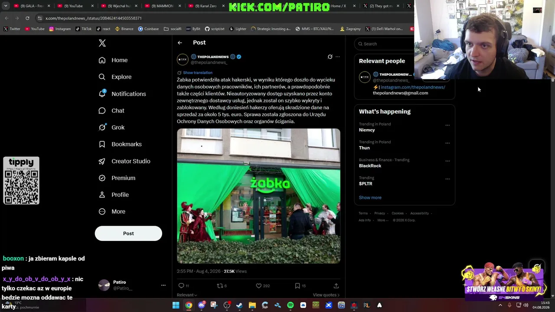Click Show more under What's happening
The height and width of the screenshot is (312, 555).
[370, 198]
